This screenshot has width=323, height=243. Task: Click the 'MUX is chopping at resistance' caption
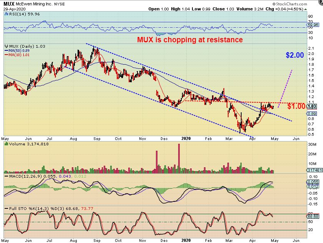coord(190,39)
